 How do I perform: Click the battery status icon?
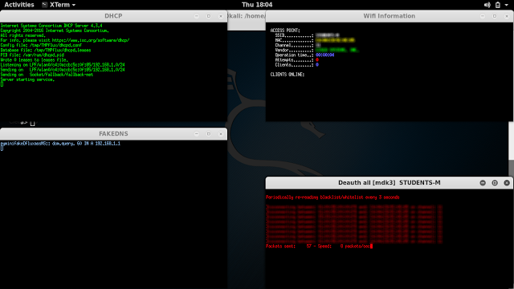coord(498,5)
